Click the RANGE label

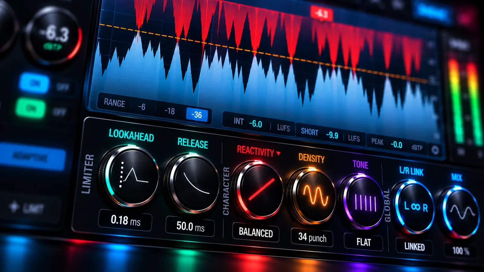pyautogui.click(x=114, y=102)
